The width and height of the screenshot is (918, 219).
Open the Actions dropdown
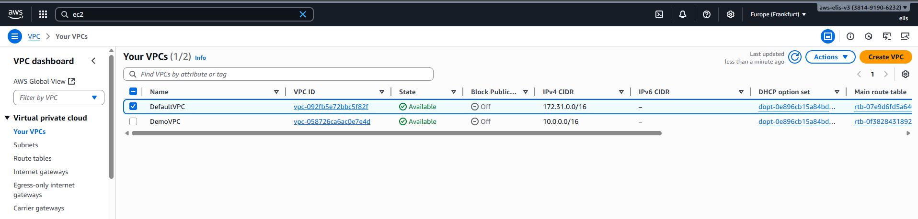830,57
